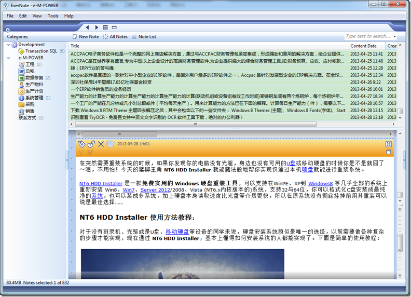Click the Excel icon beside 数据修复
This screenshot has height=297, width=411.
pos(21,78)
